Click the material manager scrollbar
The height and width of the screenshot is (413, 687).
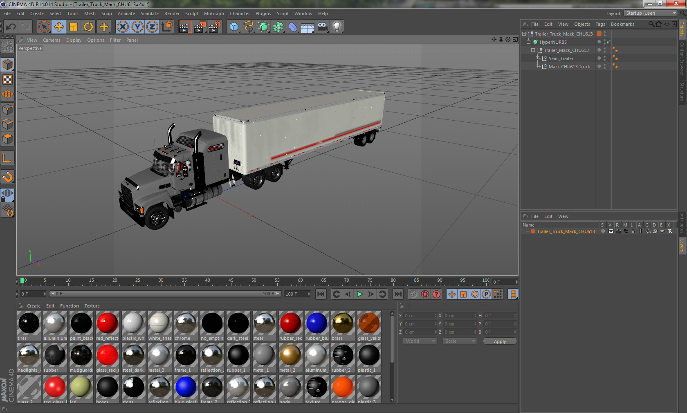click(392, 339)
